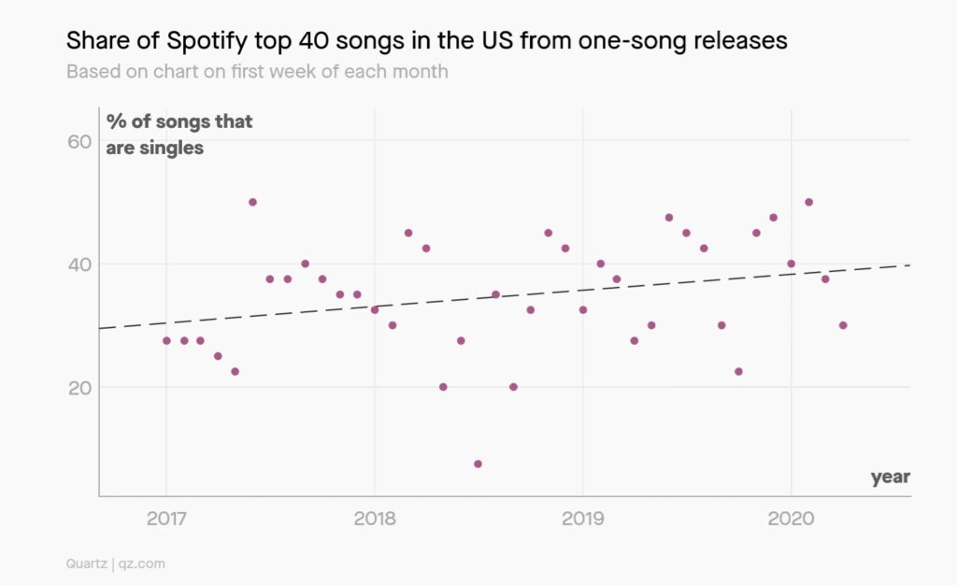This screenshot has height=585, width=957.
Task: Click the 60 y-axis label
Action: (x=79, y=141)
